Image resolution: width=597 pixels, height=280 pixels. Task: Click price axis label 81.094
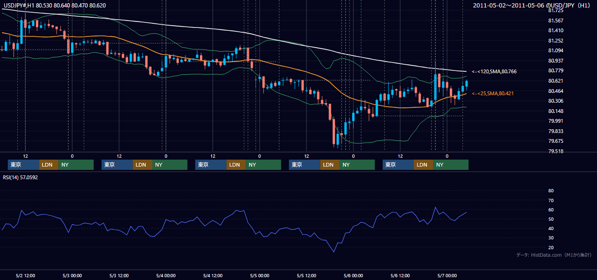click(x=555, y=50)
